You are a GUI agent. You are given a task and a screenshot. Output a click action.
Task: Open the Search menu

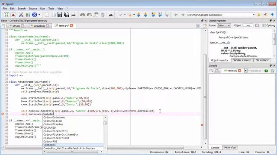point(22,9)
